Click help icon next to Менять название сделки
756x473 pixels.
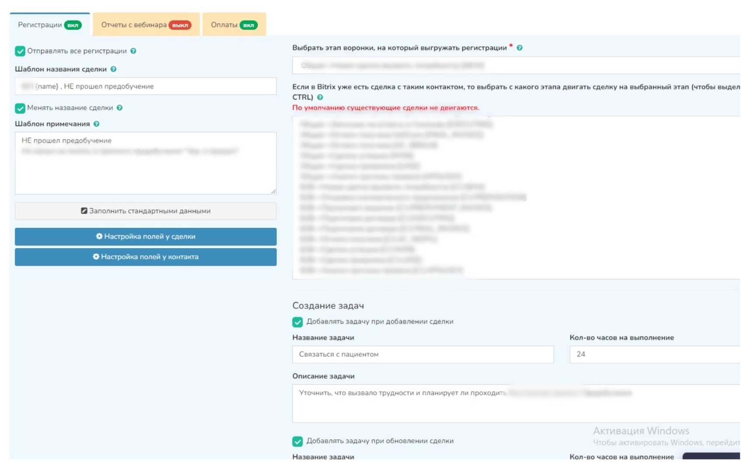[x=119, y=108]
